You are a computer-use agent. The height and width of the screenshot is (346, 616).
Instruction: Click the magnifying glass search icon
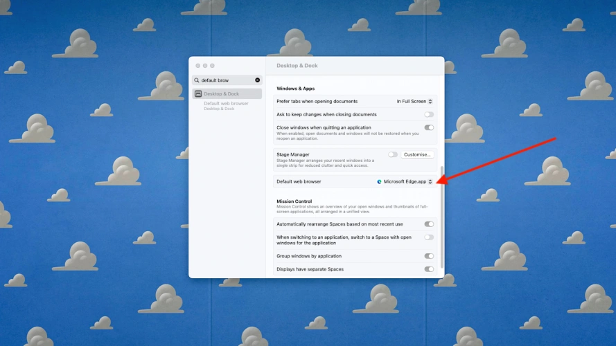pos(197,80)
